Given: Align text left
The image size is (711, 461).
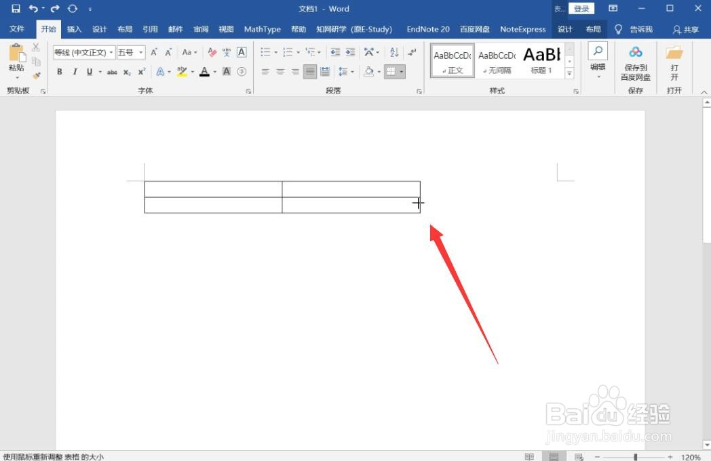Looking at the screenshot, I should click(265, 72).
